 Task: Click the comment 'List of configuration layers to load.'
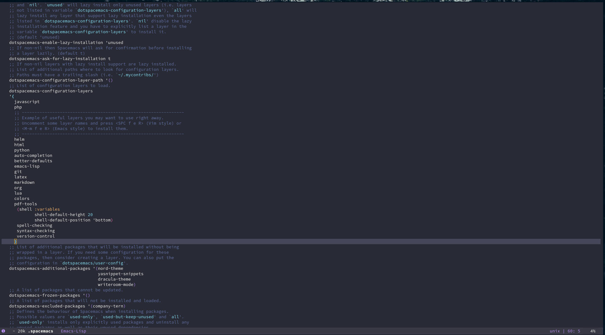[x=60, y=85]
